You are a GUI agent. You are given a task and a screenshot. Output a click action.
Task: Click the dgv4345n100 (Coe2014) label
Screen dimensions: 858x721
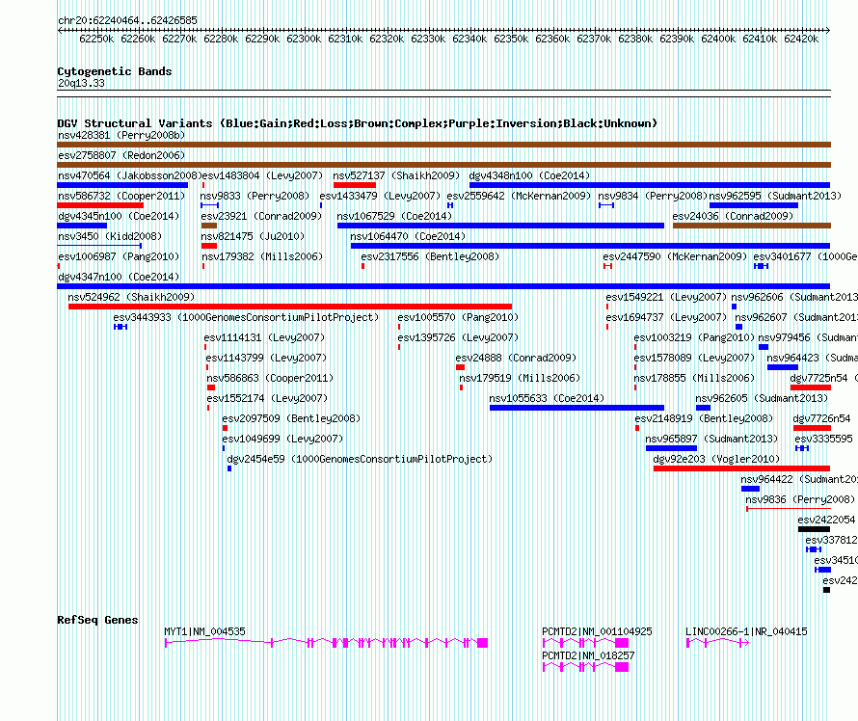[119, 216]
